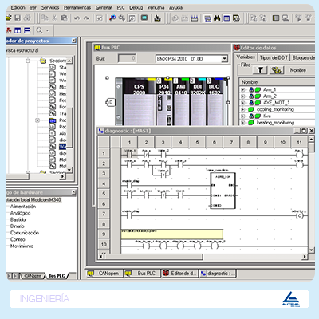
Task: Expand the Arm_1 variable row
Action: (242, 89)
